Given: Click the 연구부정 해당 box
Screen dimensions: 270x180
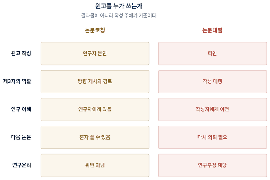Looking at the screenshot, I should [212, 165].
